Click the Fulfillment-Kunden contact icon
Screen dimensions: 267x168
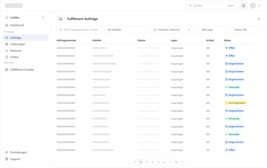(7, 70)
